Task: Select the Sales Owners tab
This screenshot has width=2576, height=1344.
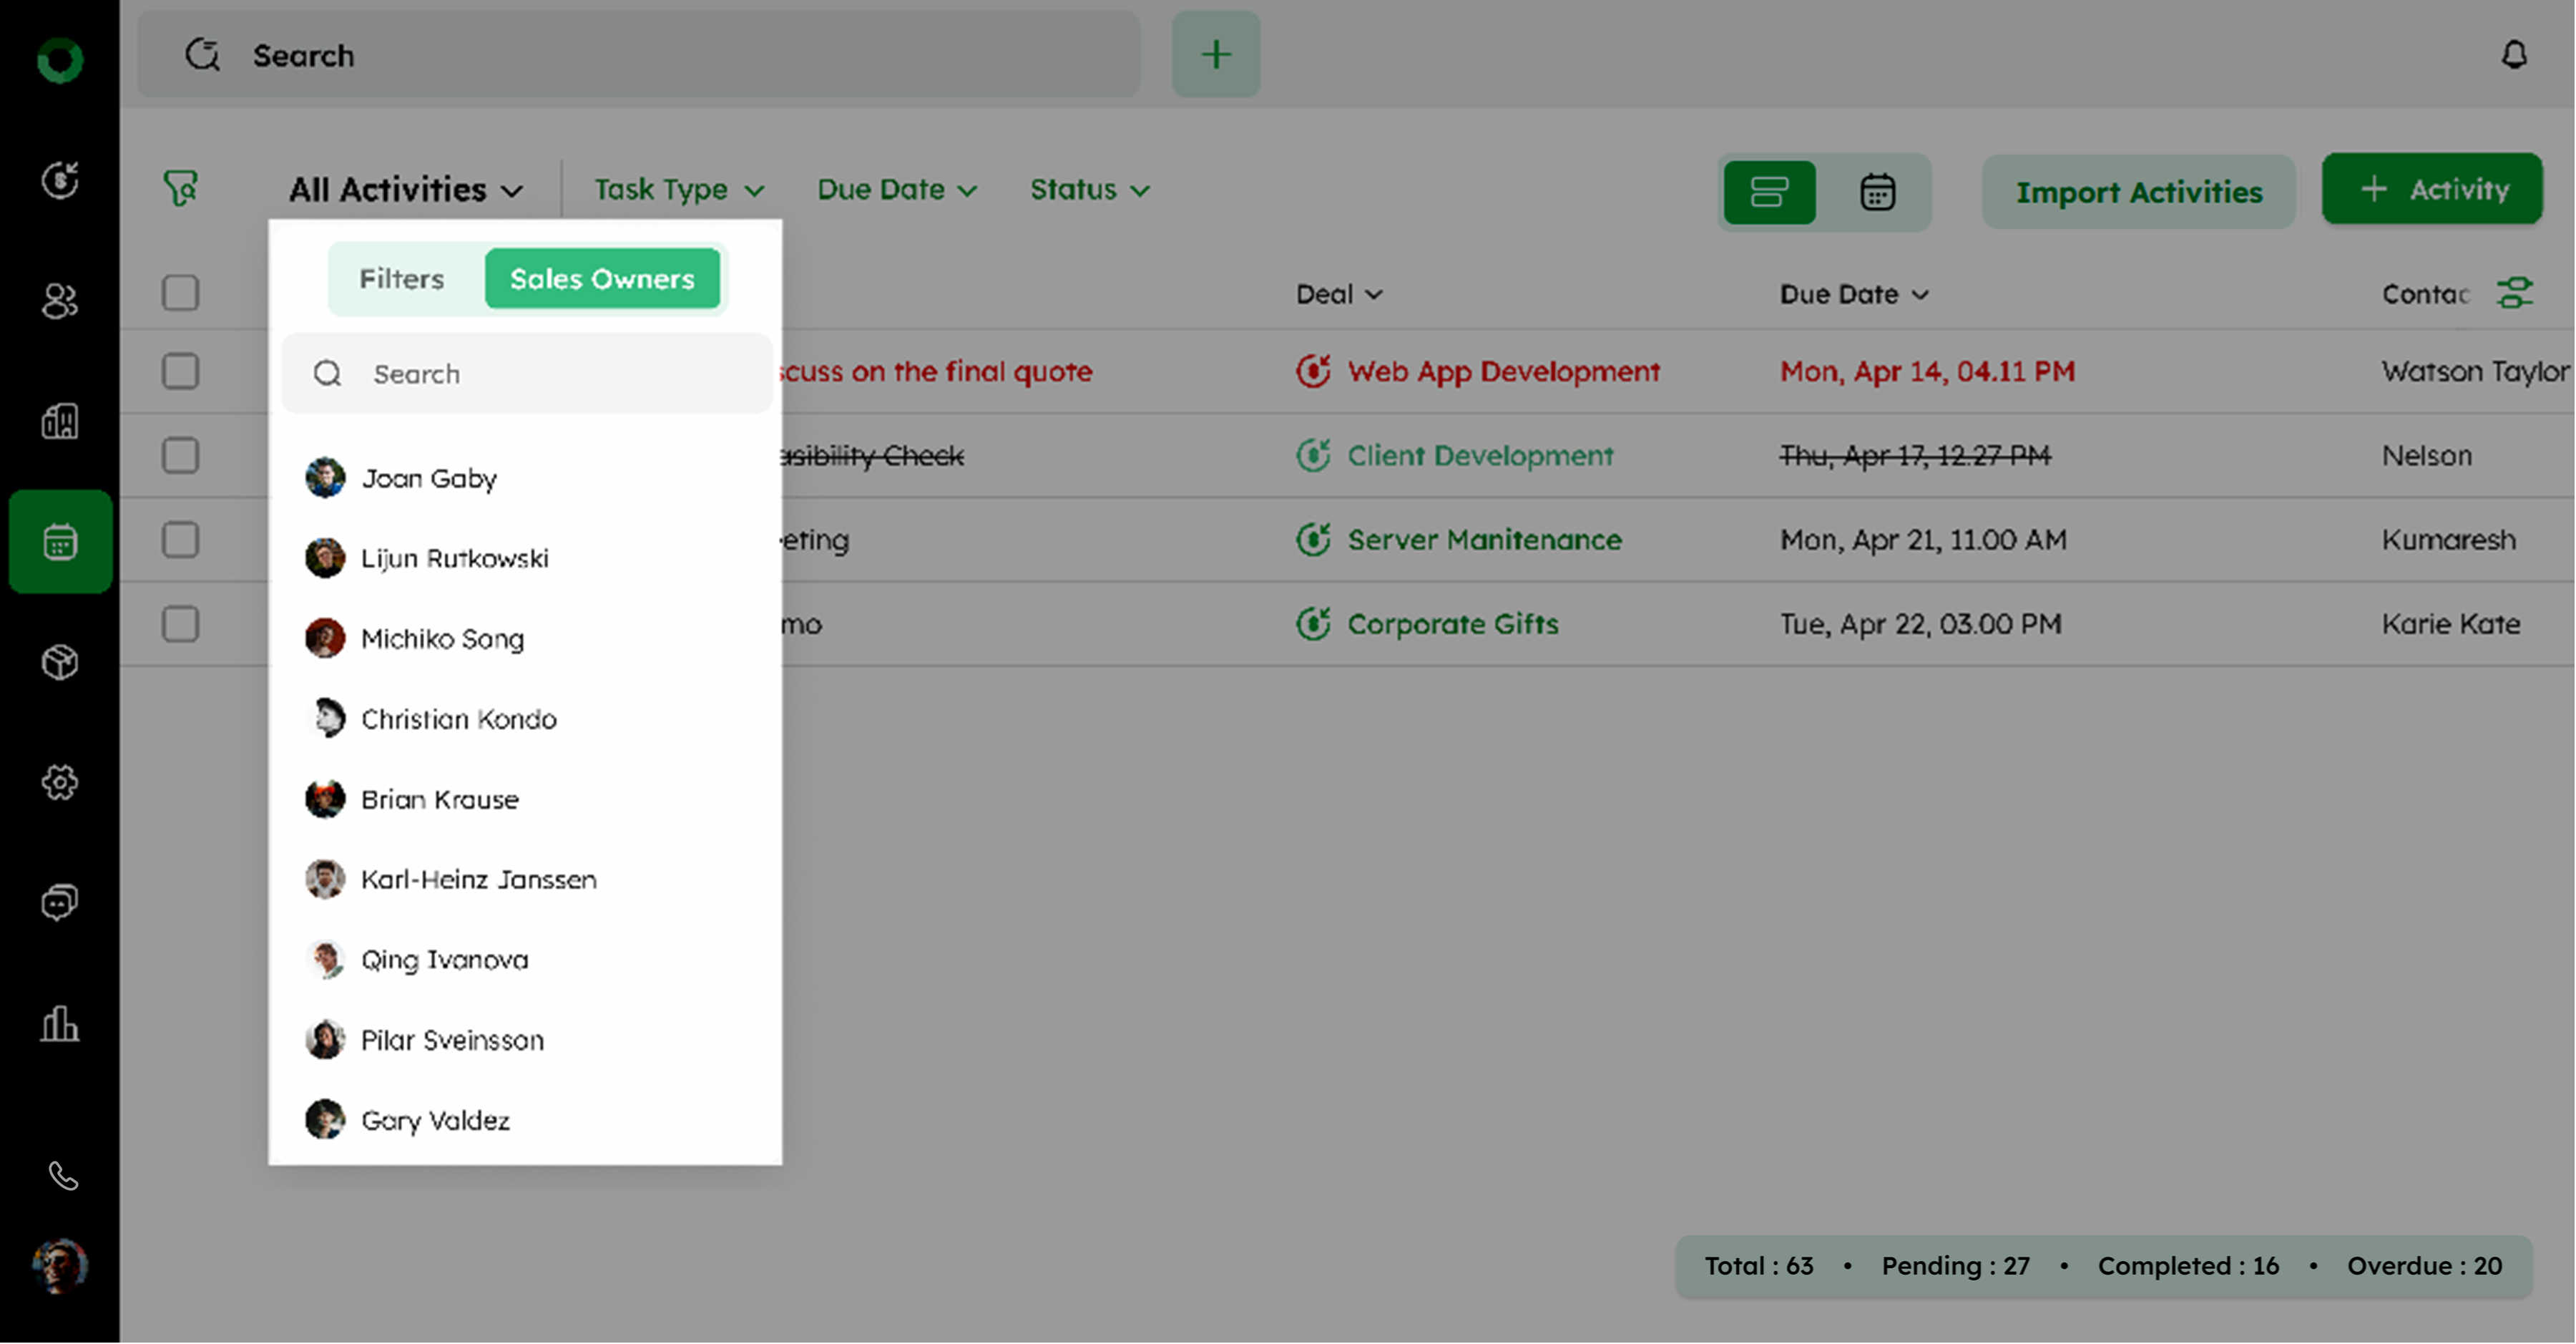Action: [x=602, y=278]
